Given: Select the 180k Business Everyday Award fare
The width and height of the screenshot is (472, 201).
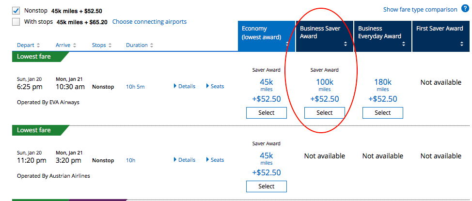Looking at the screenshot, I should [x=382, y=113].
